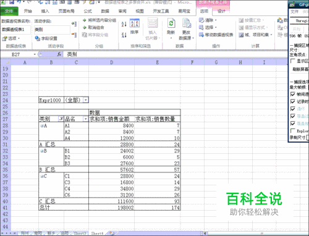Click the Sort Z to A descending icon

(x=124, y=35)
